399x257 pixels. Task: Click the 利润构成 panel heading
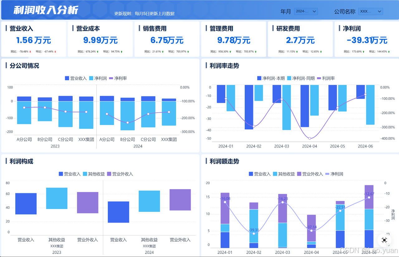tap(21, 161)
